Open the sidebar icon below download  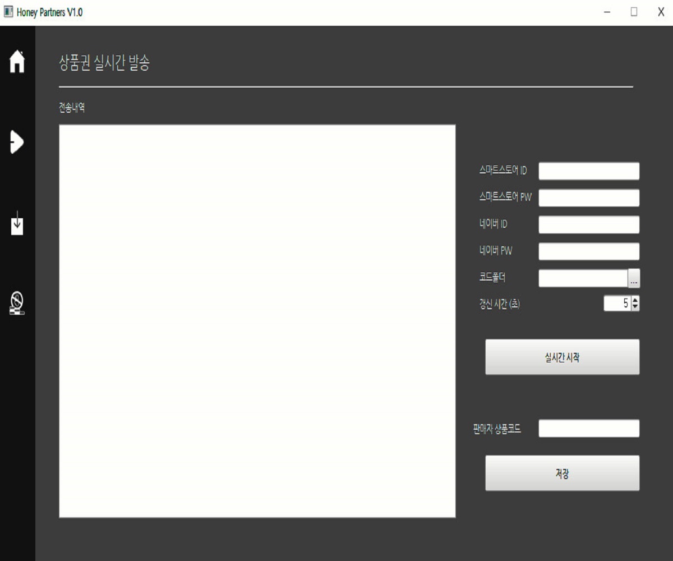[x=17, y=303]
